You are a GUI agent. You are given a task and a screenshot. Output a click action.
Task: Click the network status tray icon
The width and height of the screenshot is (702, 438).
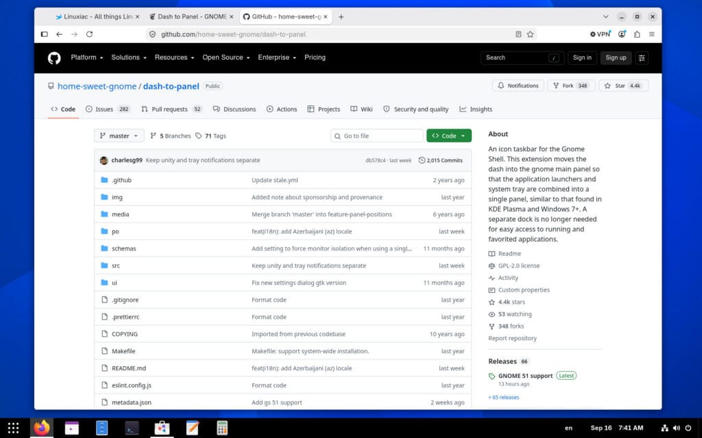tap(665, 428)
